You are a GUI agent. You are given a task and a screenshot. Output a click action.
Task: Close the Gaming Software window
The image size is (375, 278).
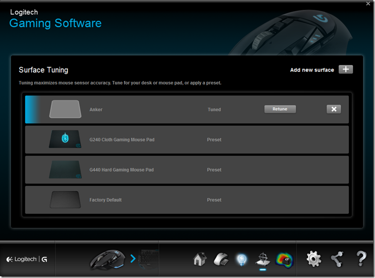click(368, 4)
